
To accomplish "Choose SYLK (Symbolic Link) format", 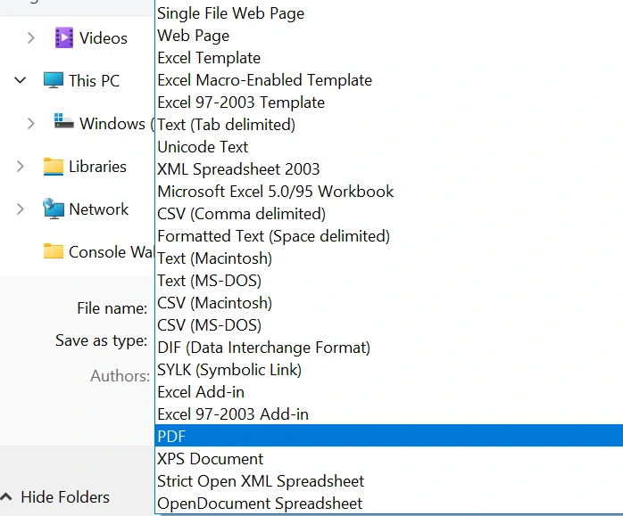I will pos(389,370).
